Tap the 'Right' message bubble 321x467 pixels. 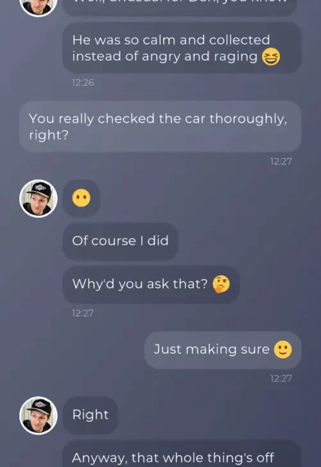point(91,415)
